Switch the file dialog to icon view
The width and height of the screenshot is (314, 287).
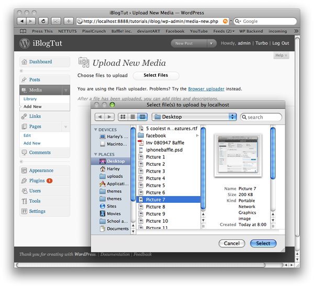tap(123, 117)
